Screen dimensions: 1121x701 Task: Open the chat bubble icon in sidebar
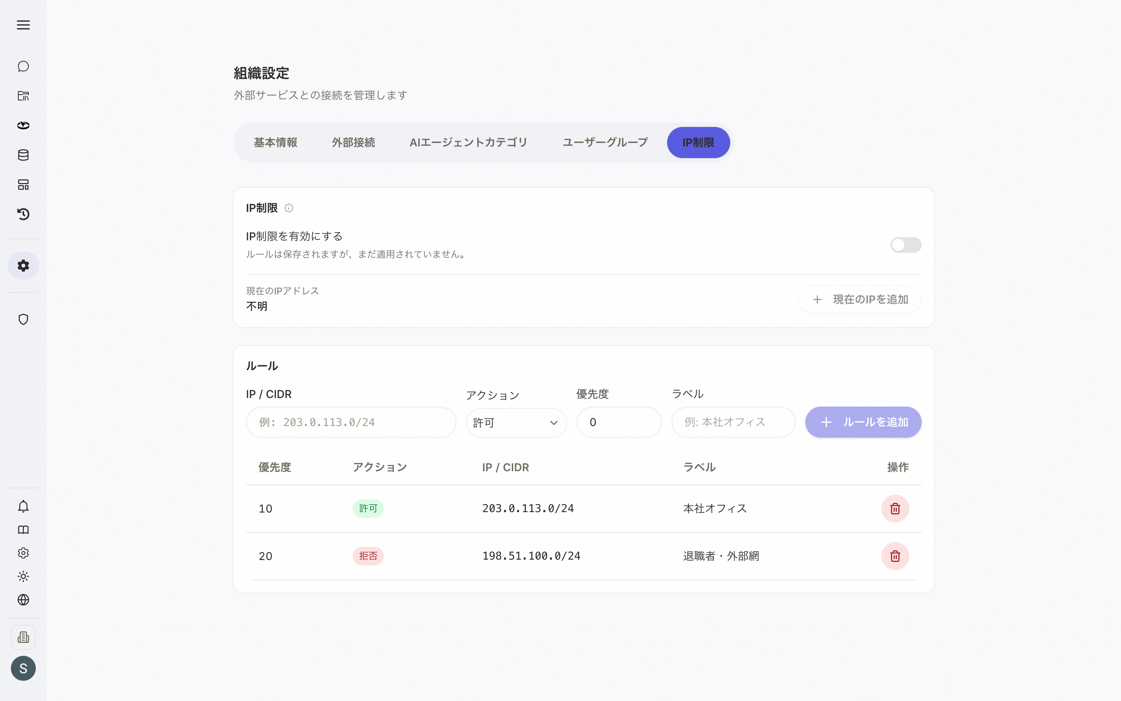click(23, 66)
